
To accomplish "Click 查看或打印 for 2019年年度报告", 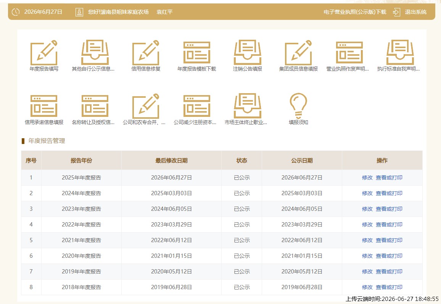I will pyautogui.click(x=389, y=272).
